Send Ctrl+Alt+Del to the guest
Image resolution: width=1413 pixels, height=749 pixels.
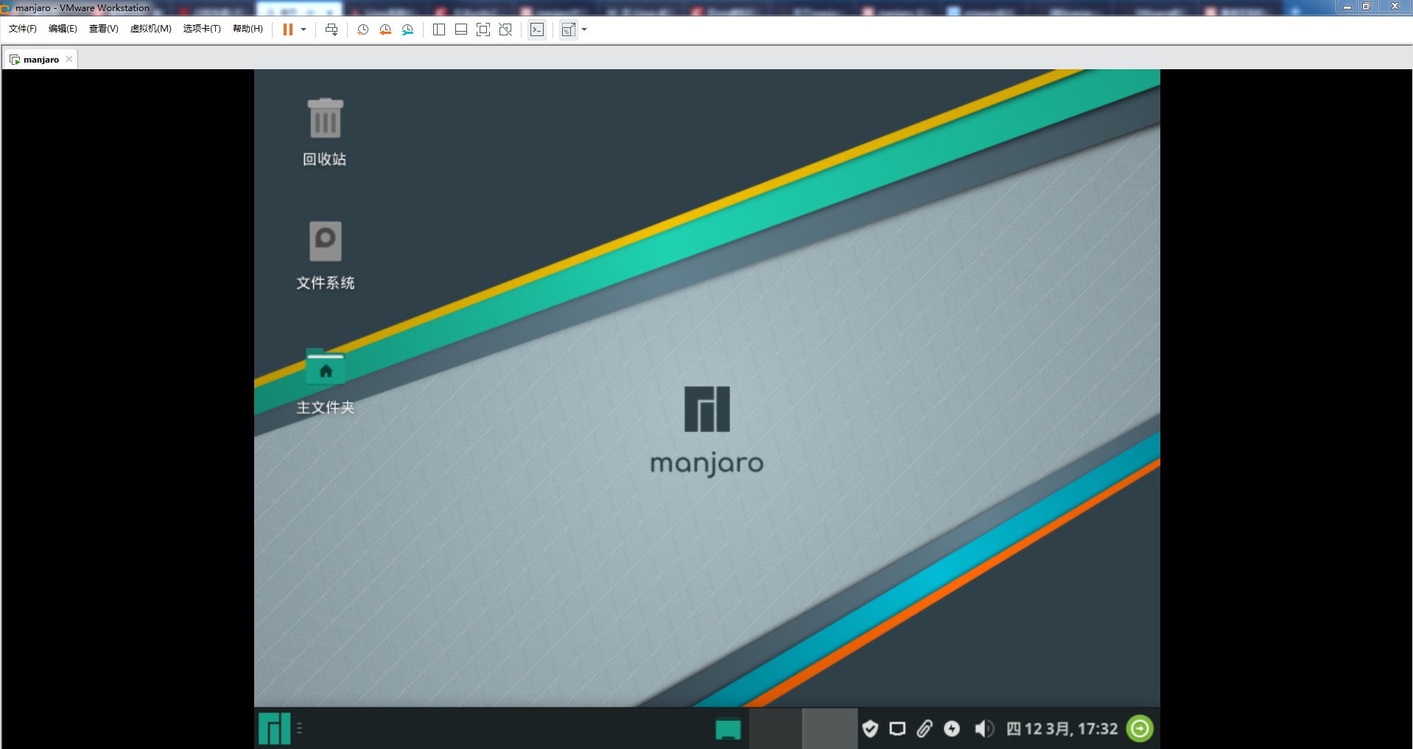[x=332, y=29]
